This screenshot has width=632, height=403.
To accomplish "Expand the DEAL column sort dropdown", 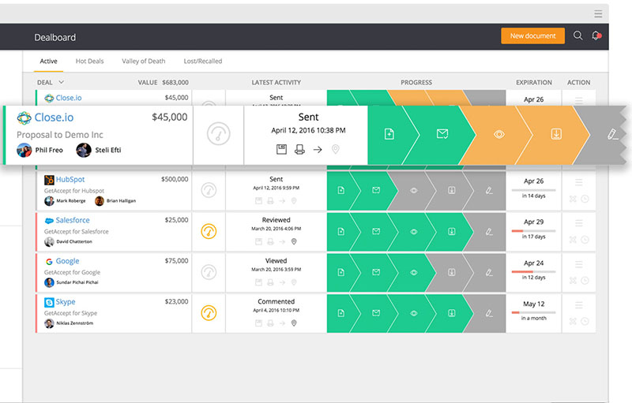I will pos(62,82).
